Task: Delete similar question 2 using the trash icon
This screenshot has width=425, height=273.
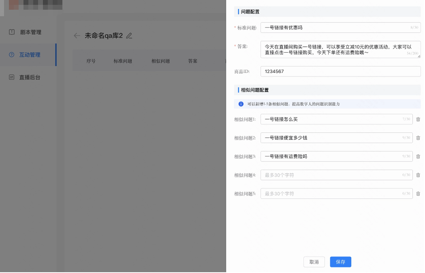Action: click(418, 138)
